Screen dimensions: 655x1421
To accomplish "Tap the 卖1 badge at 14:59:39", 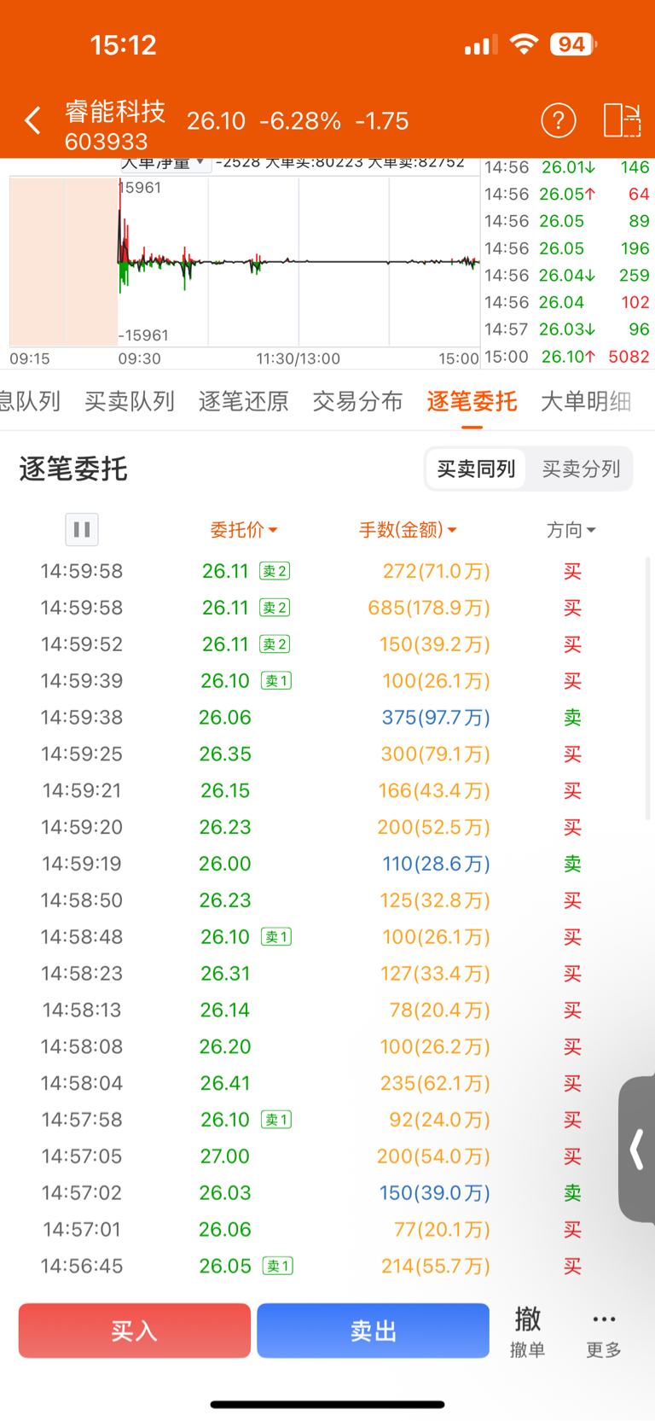I will [x=276, y=681].
